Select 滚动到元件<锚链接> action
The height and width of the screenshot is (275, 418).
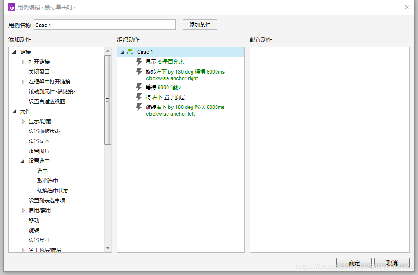coord(52,92)
